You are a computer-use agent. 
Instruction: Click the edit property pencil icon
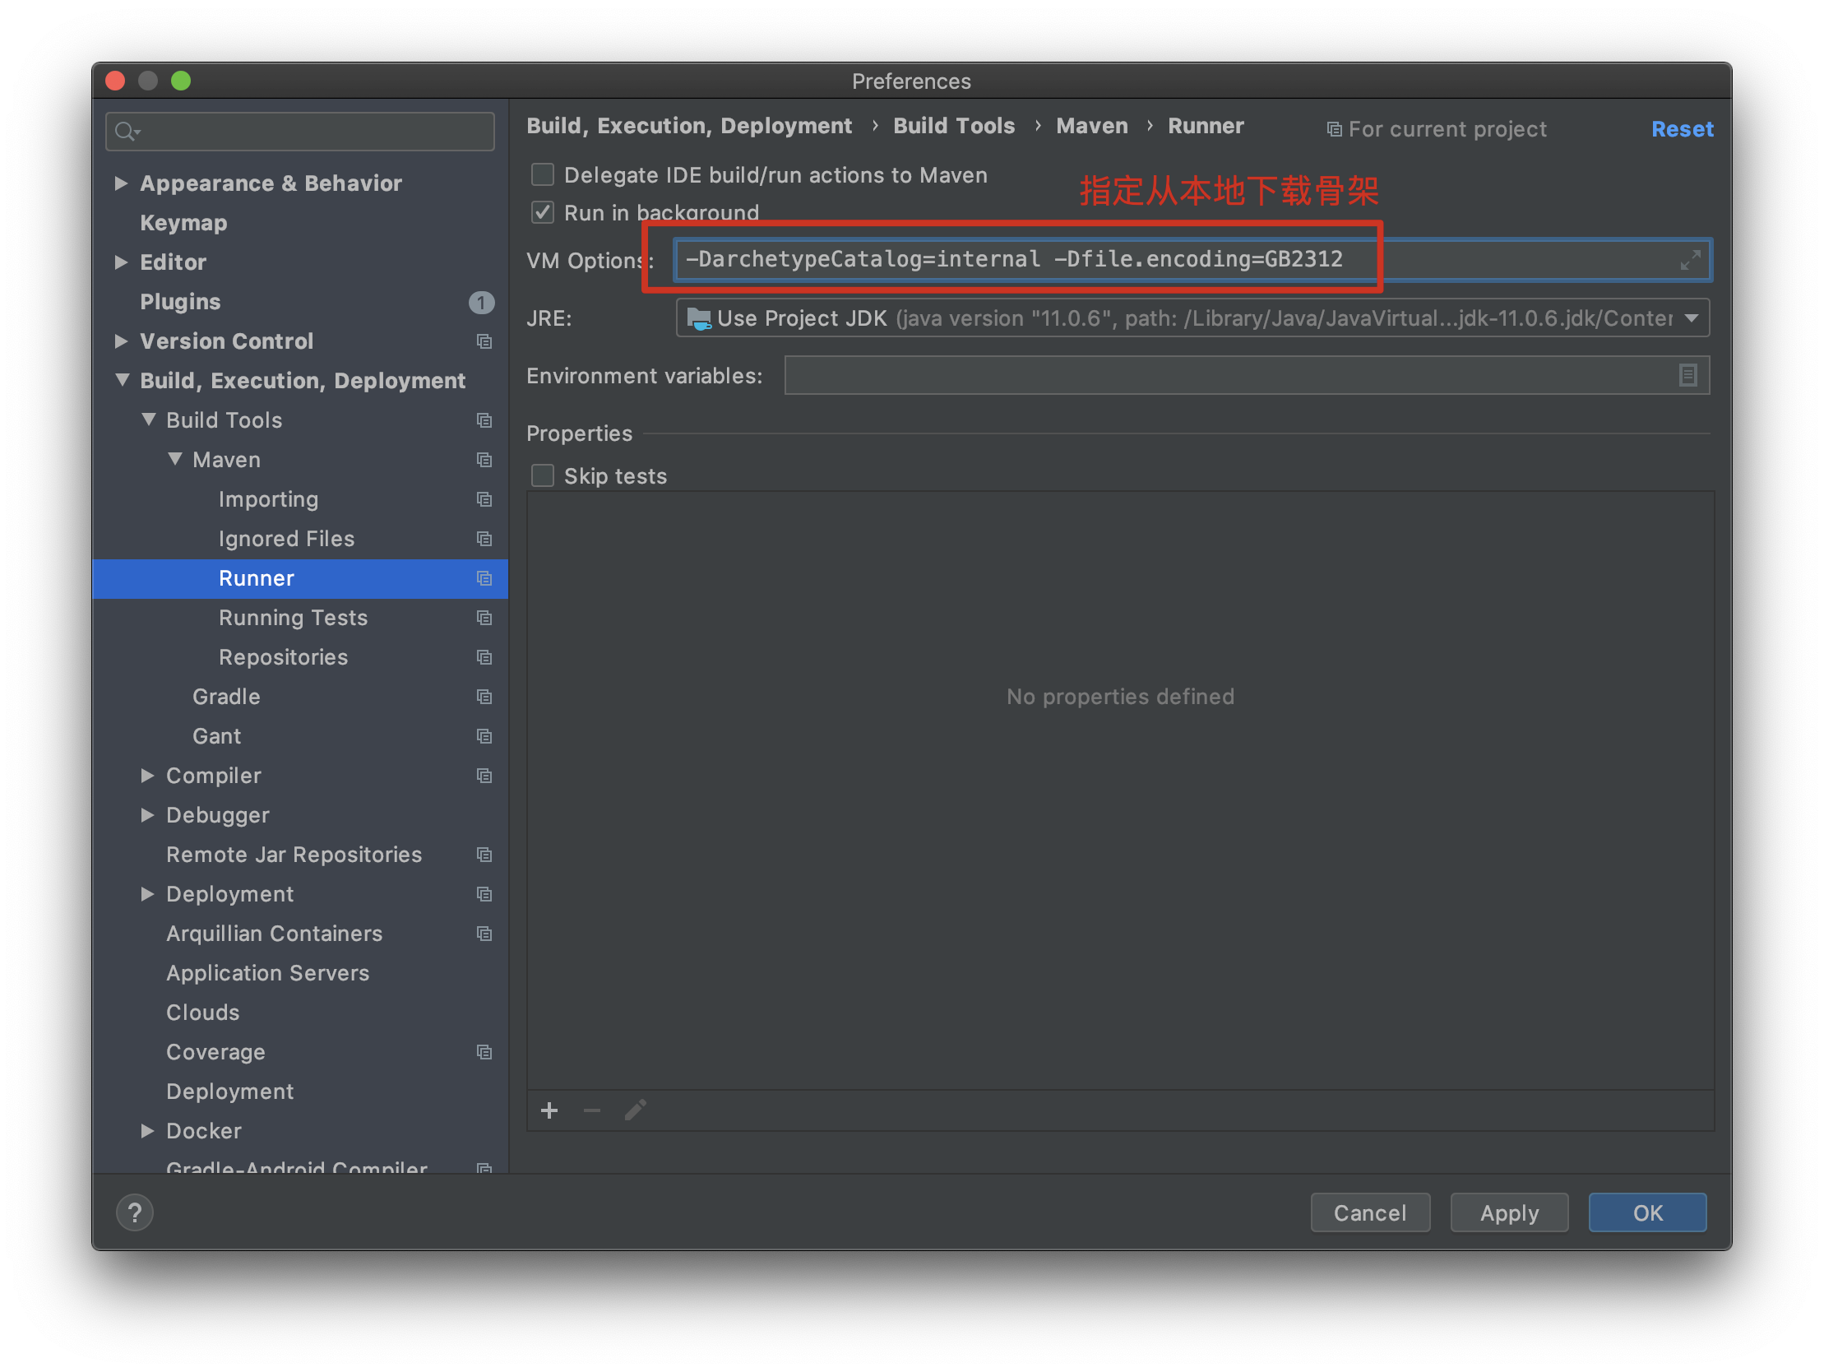pos(635,1110)
